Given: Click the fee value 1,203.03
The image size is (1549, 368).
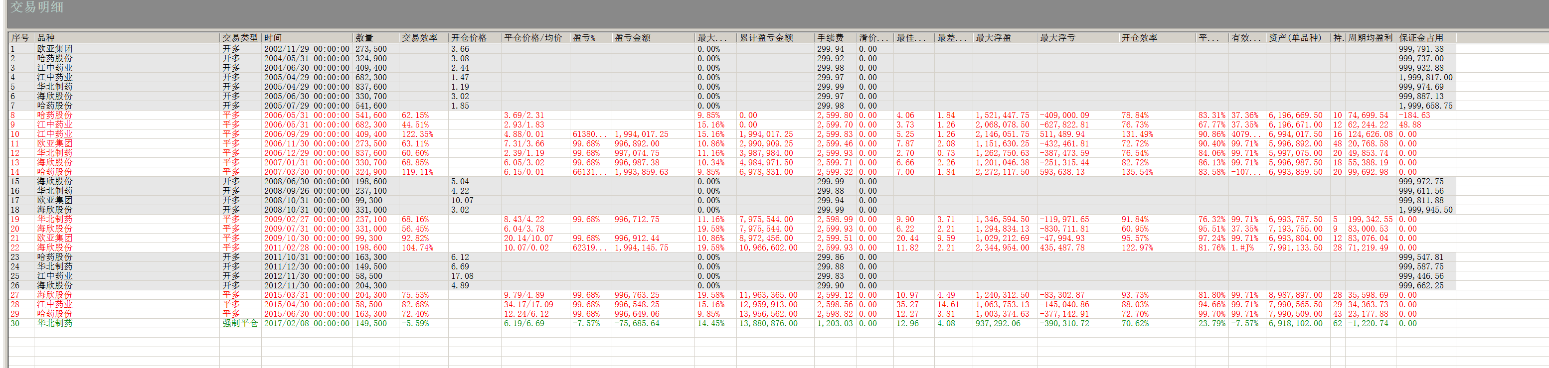Looking at the screenshot, I should [835, 324].
